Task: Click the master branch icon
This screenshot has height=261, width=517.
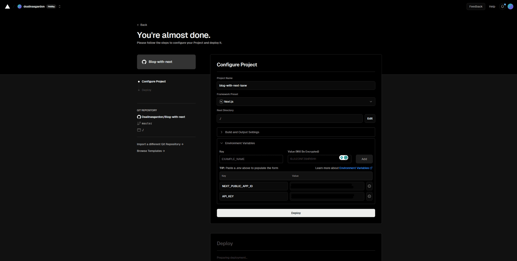Action: pyautogui.click(x=139, y=123)
